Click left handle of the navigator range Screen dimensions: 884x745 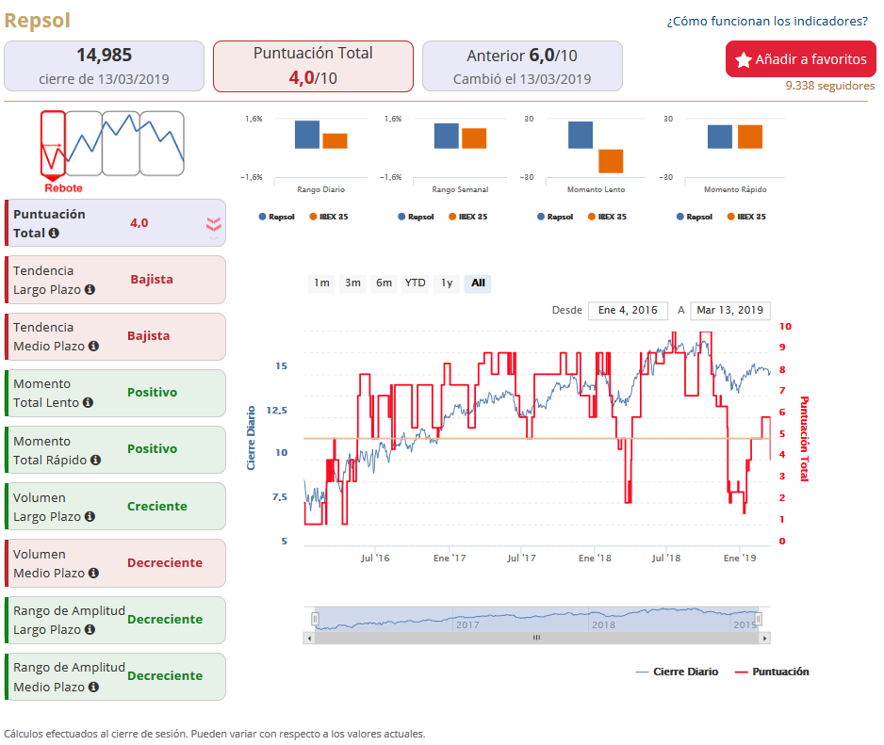(315, 620)
